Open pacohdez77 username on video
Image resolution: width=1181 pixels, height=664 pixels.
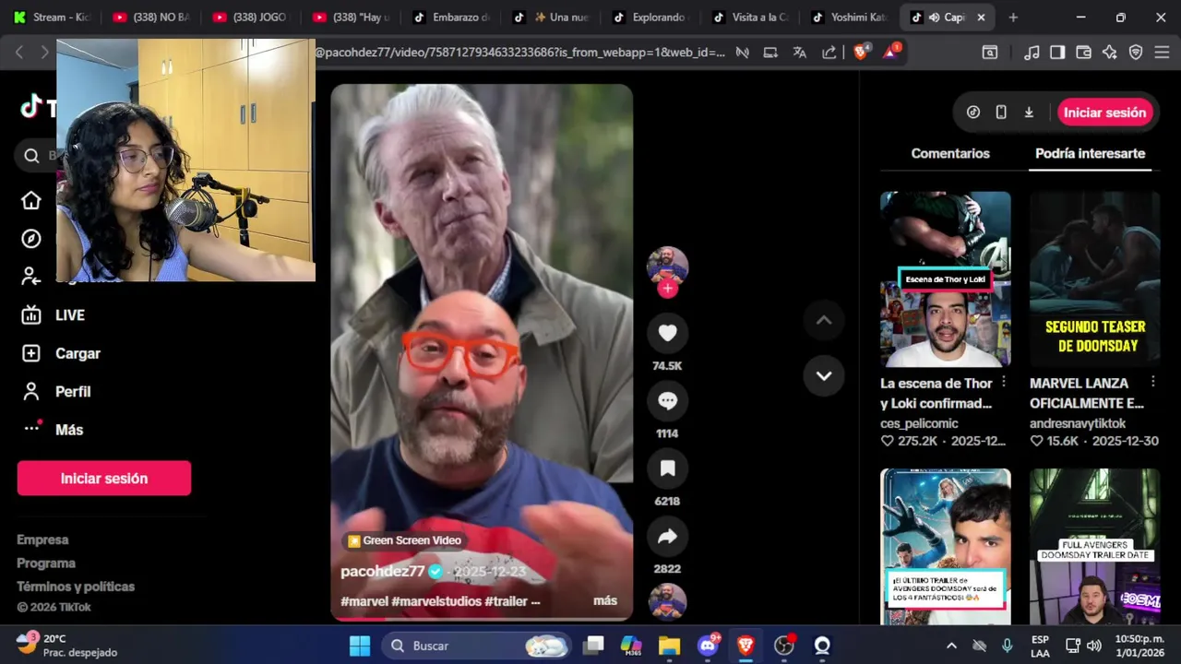pyautogui.click(x=383, y=572)
